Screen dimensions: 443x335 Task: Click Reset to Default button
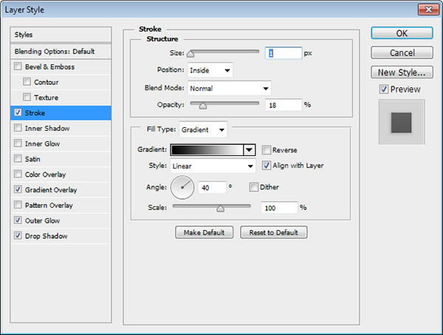(x=273, y=232)
